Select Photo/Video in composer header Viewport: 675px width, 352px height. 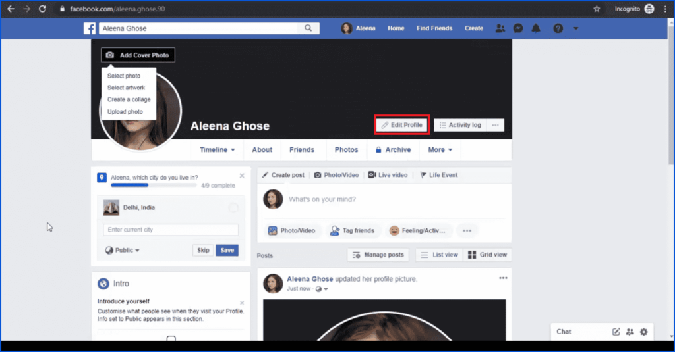[x=336, y=175]
